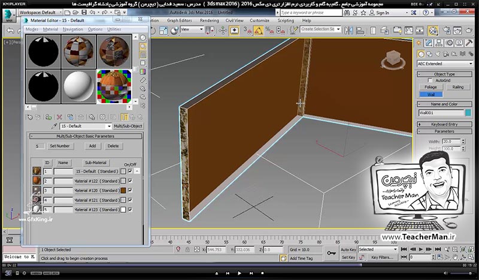Open the Modify panel tab icon
Image resolution: width=479 pixels, height=280 pixels.
click(429, 43)
